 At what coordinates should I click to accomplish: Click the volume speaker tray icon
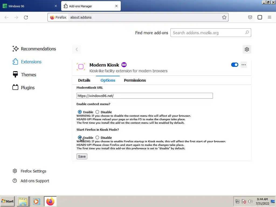250,201
